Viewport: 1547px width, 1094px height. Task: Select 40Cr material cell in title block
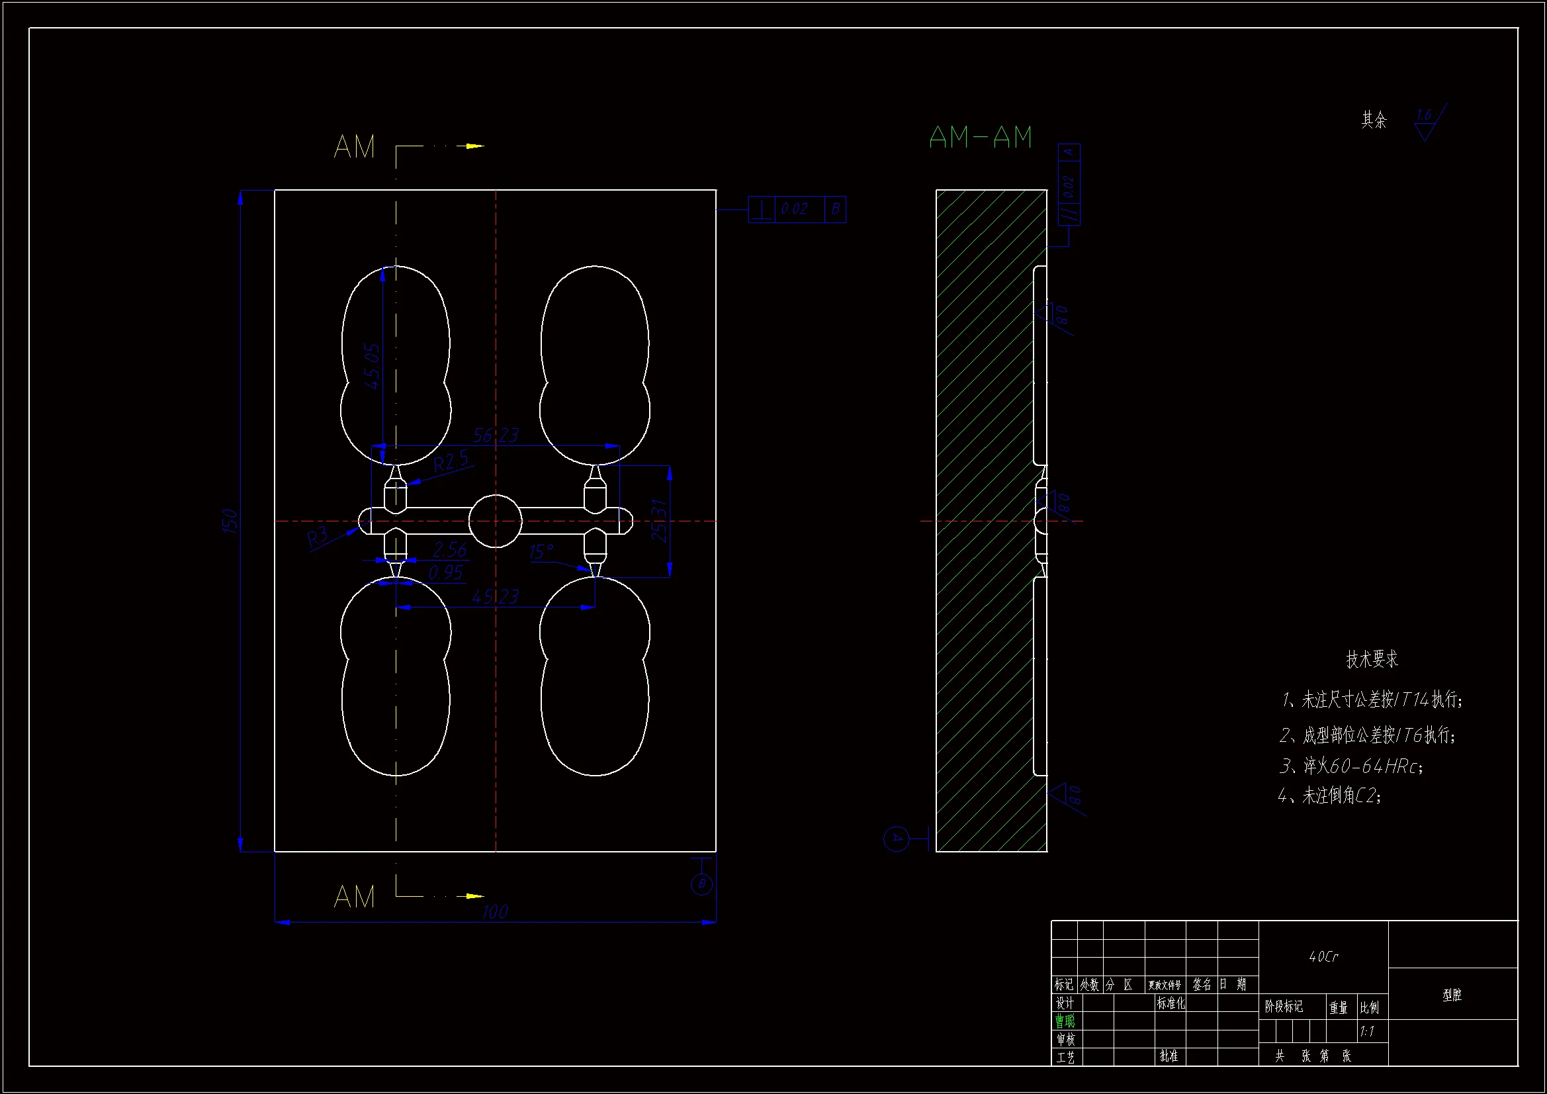click(x=1323, y=956)
